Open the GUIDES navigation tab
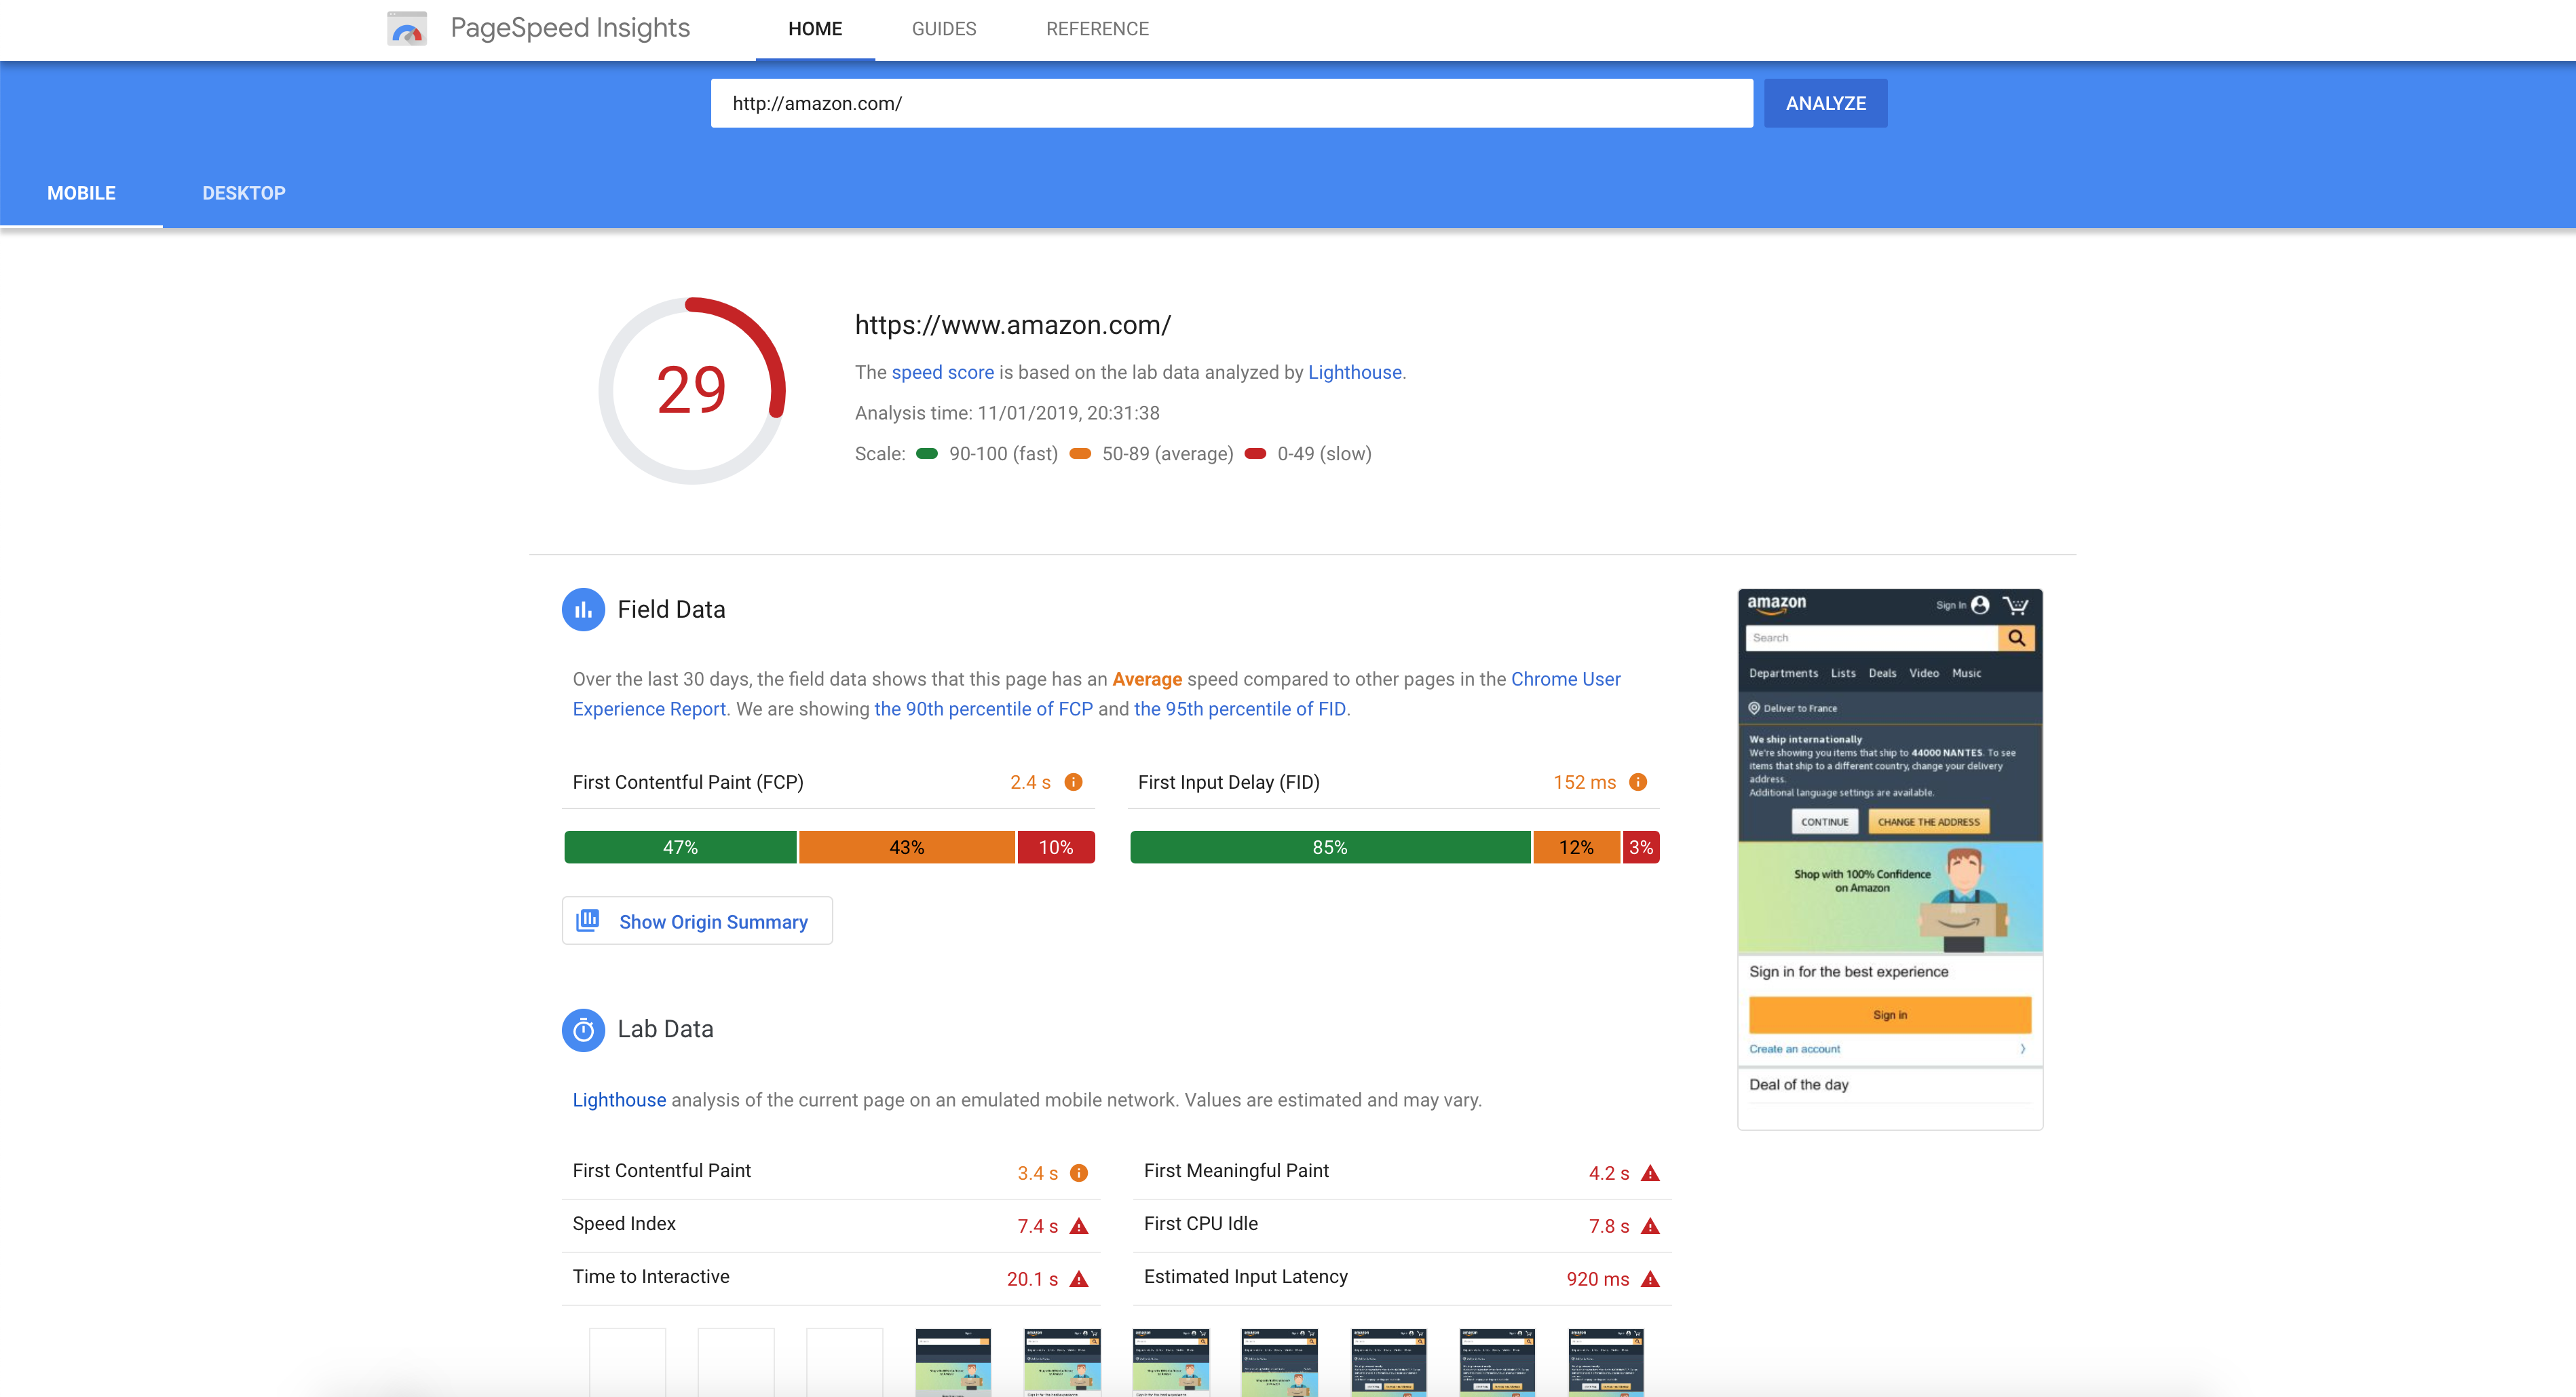The width and height of the screenshot is (2576, 1397). (944, 29)
